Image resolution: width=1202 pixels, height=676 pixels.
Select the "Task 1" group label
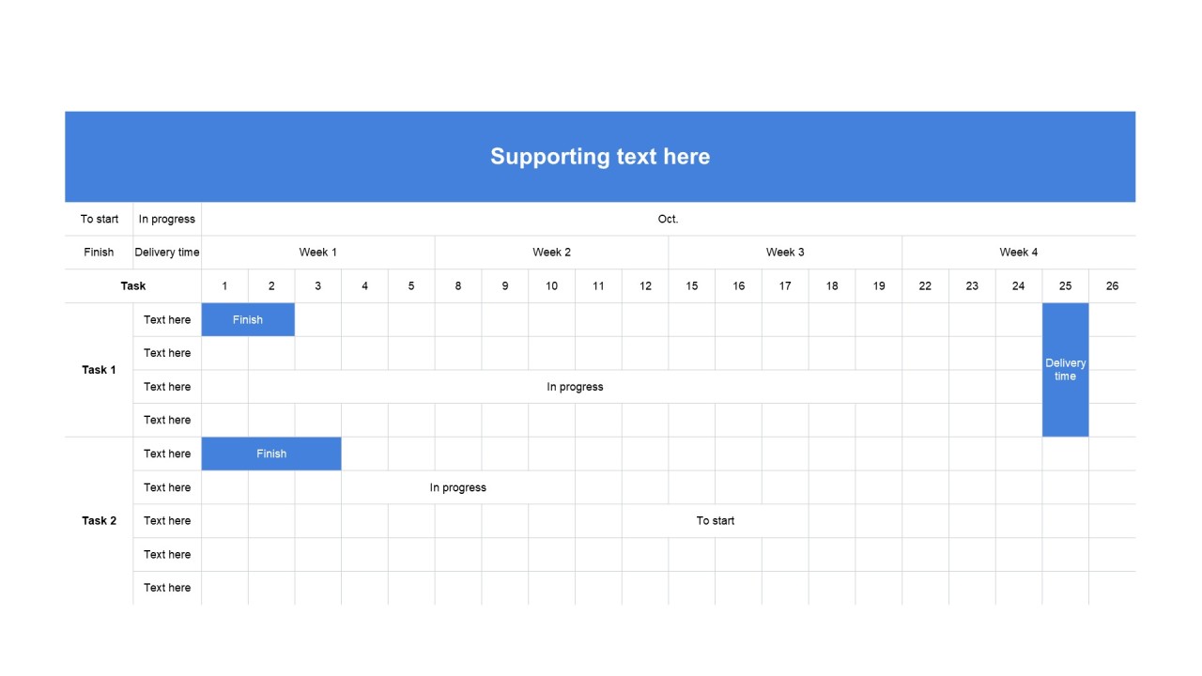click(x=100, y=370)
